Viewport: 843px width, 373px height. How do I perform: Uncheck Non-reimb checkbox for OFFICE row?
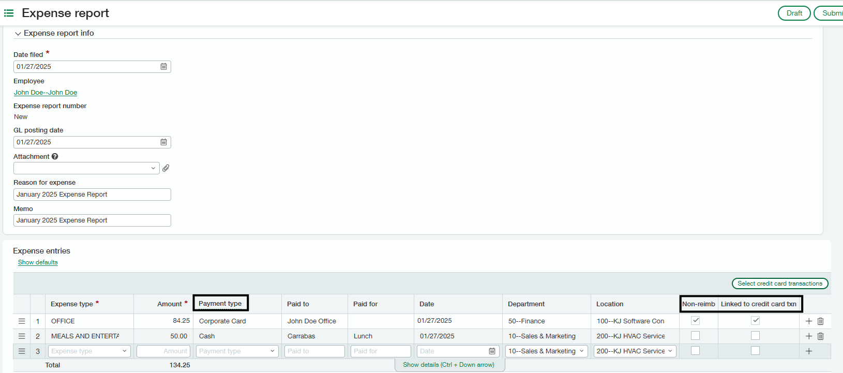click(696, 321)
